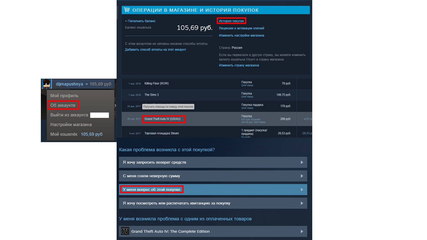
Task: Click the 26,53 руб. marketplace amount
Action: click(x=284, y=133)
